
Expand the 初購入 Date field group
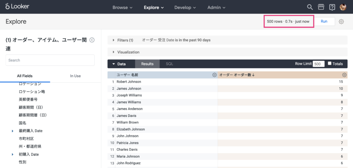coord(13,154)
